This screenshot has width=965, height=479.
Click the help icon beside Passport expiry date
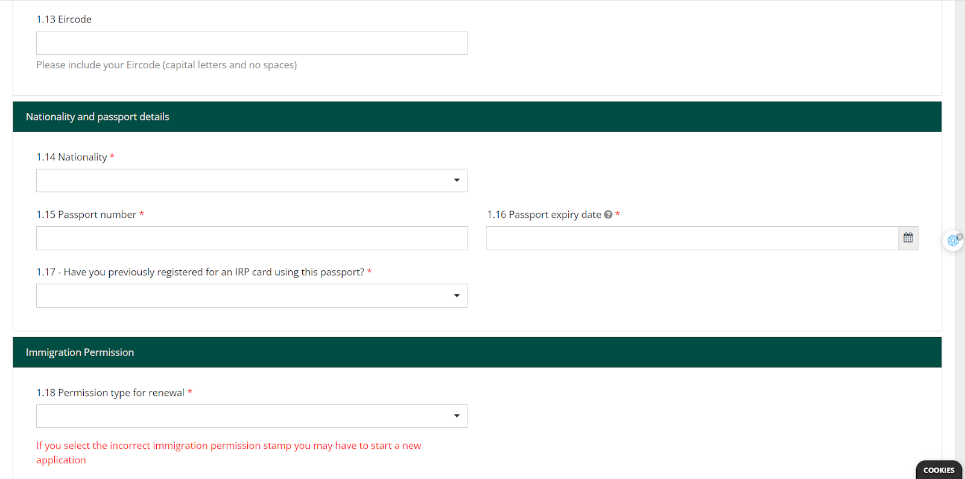tap(608, 215)
